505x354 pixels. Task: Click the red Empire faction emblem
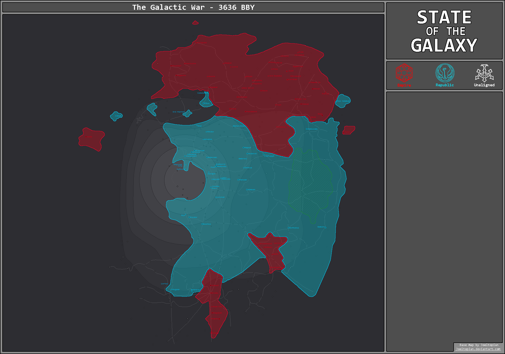click(x=404, y=73)
